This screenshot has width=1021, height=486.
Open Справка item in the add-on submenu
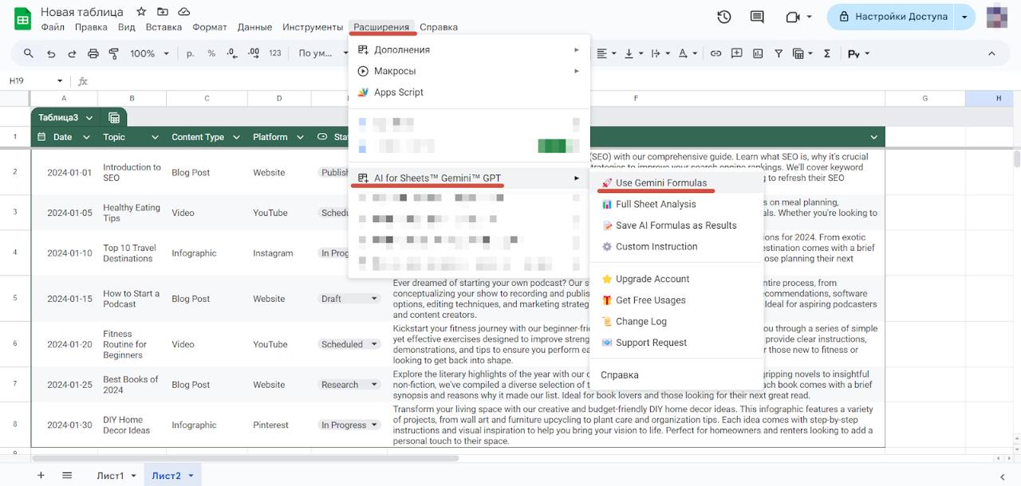(x=676, y=375)
